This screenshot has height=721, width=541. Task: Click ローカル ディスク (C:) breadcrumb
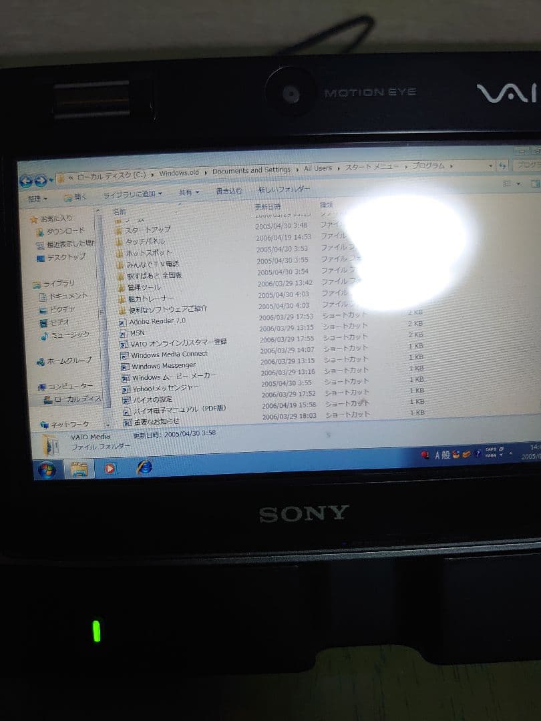coord(112,176)
